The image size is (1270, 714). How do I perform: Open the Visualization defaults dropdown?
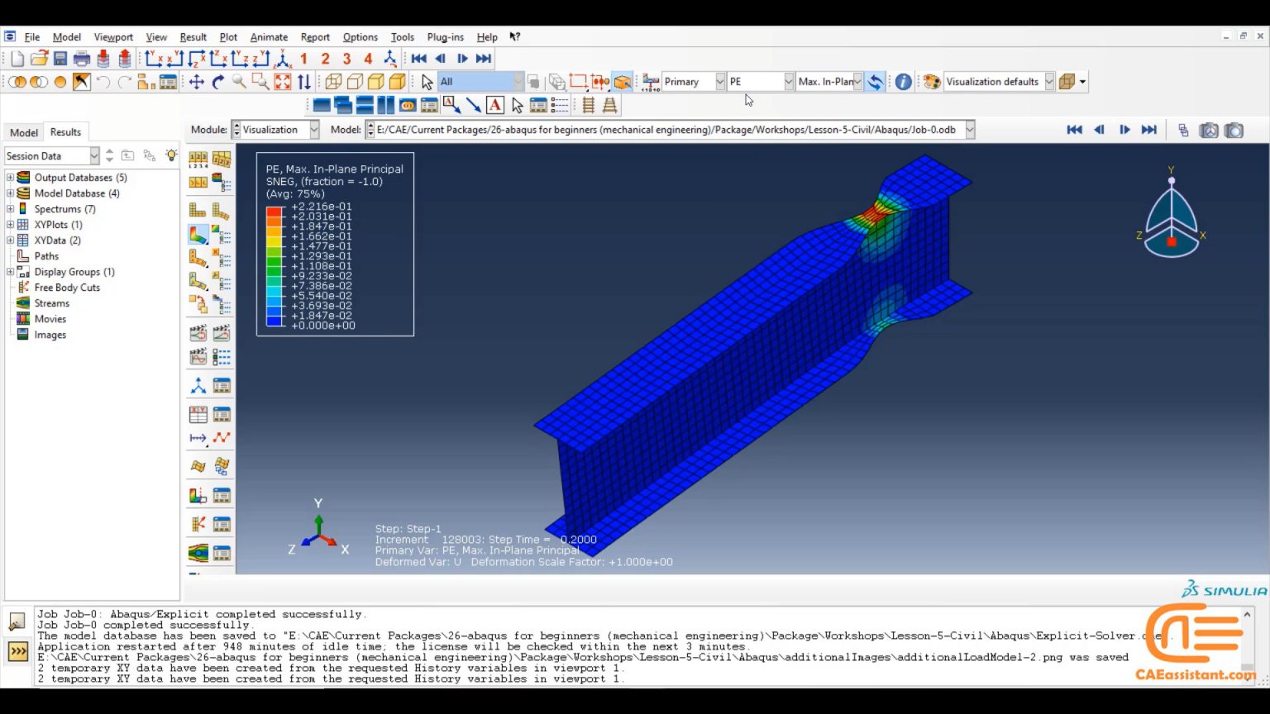pyautogui.click(x=1048, y=81)
